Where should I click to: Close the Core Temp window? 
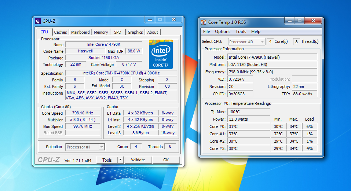[313, 21]
